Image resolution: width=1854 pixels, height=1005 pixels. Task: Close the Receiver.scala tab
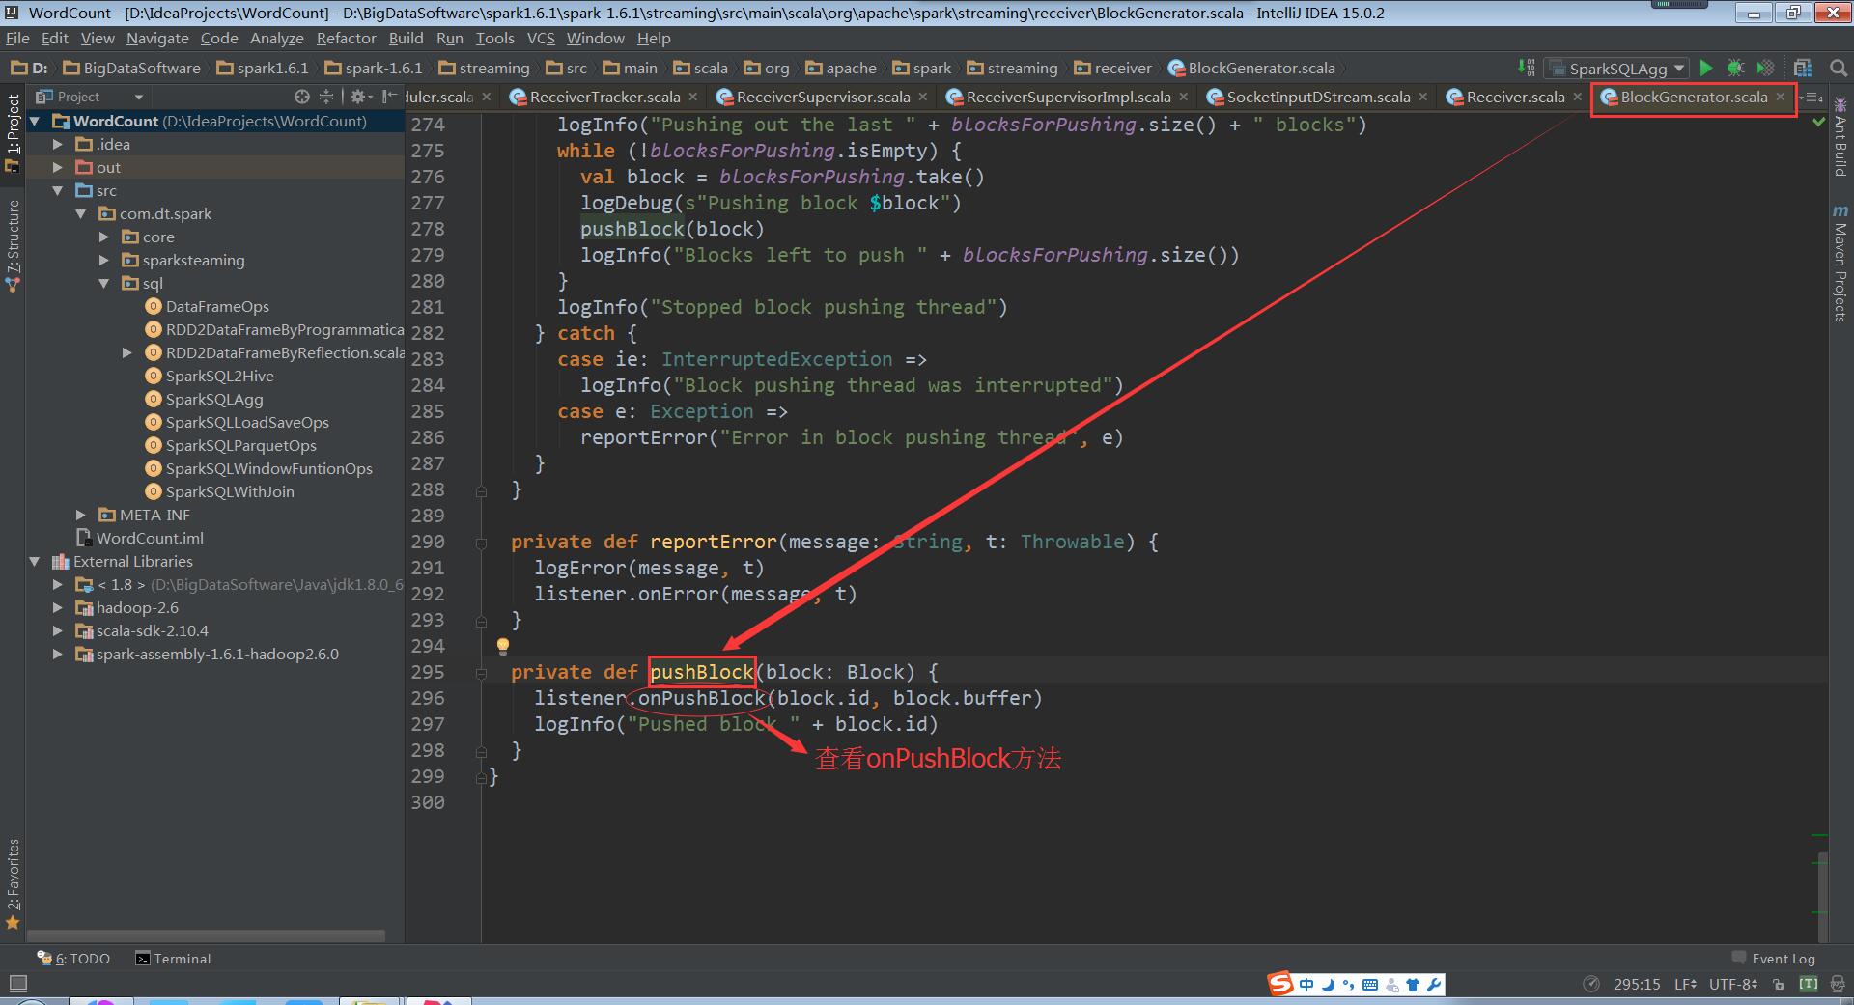[1578, 97]
